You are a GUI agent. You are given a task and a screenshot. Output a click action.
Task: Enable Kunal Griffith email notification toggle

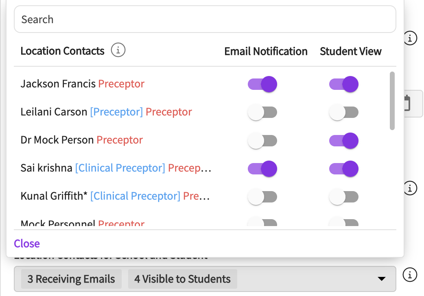point(262,197)
